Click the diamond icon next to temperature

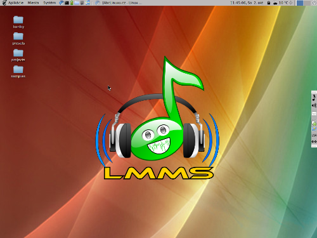(x=291, y=3)
